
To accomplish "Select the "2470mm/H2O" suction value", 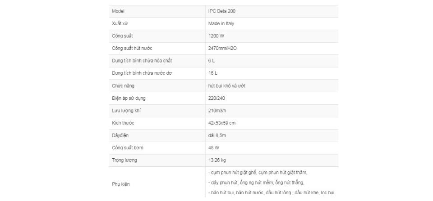I will pyautogui.click(x=222, y=48).
